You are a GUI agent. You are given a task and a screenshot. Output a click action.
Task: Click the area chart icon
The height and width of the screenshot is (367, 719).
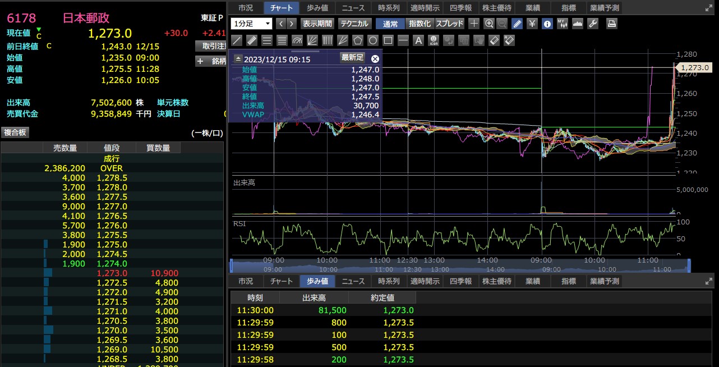578,24
